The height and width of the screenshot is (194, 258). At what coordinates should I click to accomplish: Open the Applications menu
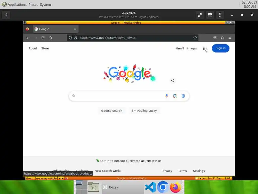[x=17, y=5]
